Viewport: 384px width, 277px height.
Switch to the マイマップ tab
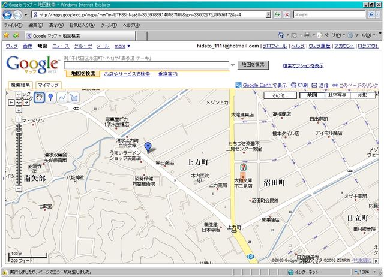pyautogui.click(x=48, y=85)
